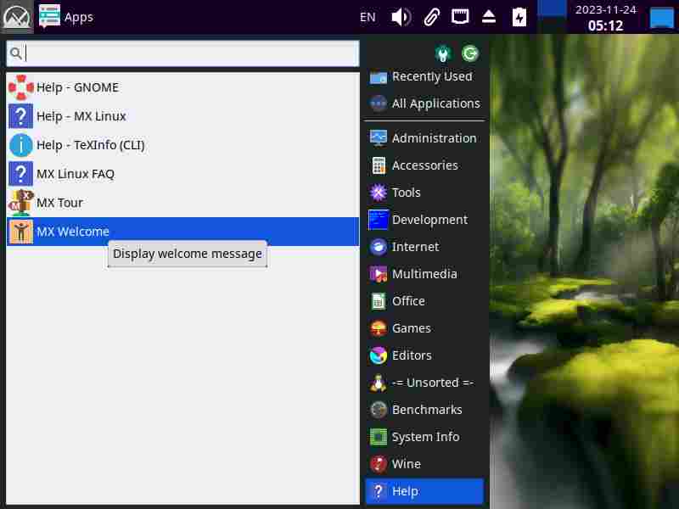679x509 pixels.
Task: Show the Internet category
Action: [x=425, y=247]
